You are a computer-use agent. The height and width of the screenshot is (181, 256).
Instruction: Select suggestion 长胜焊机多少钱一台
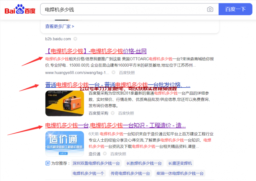[x=144, y=163]
